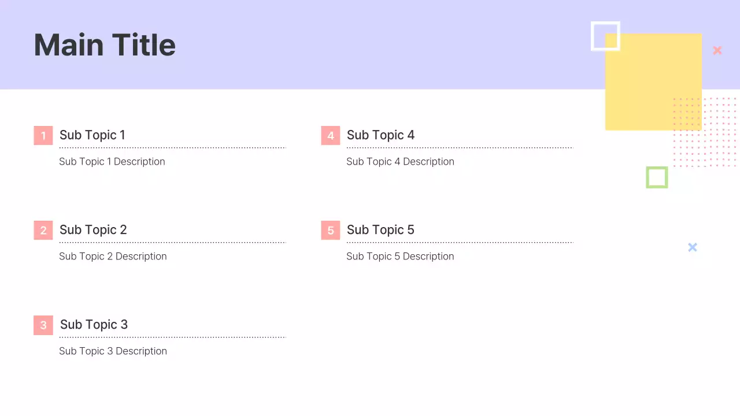Click the Sub Topic 5 heading
Image resolution: width=740 pixels, height=416 pixels.
click(380, 230)
